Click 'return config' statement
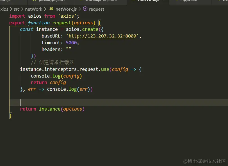This screenshot has width=228, height=166. coord(48,83)
